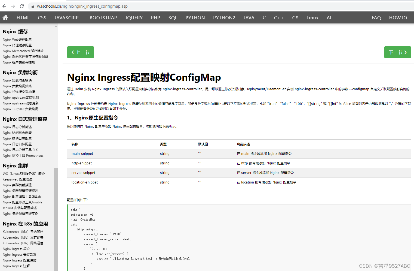Open the JAVASCRIPT menu item
Screen dimensions: 414x271
click(68, 18)
